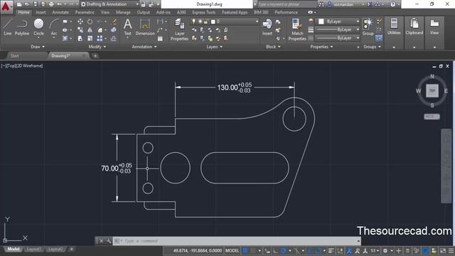This screenshot has width=455, height=256.
Task: Expand the Modify panel
Action: 97,47
